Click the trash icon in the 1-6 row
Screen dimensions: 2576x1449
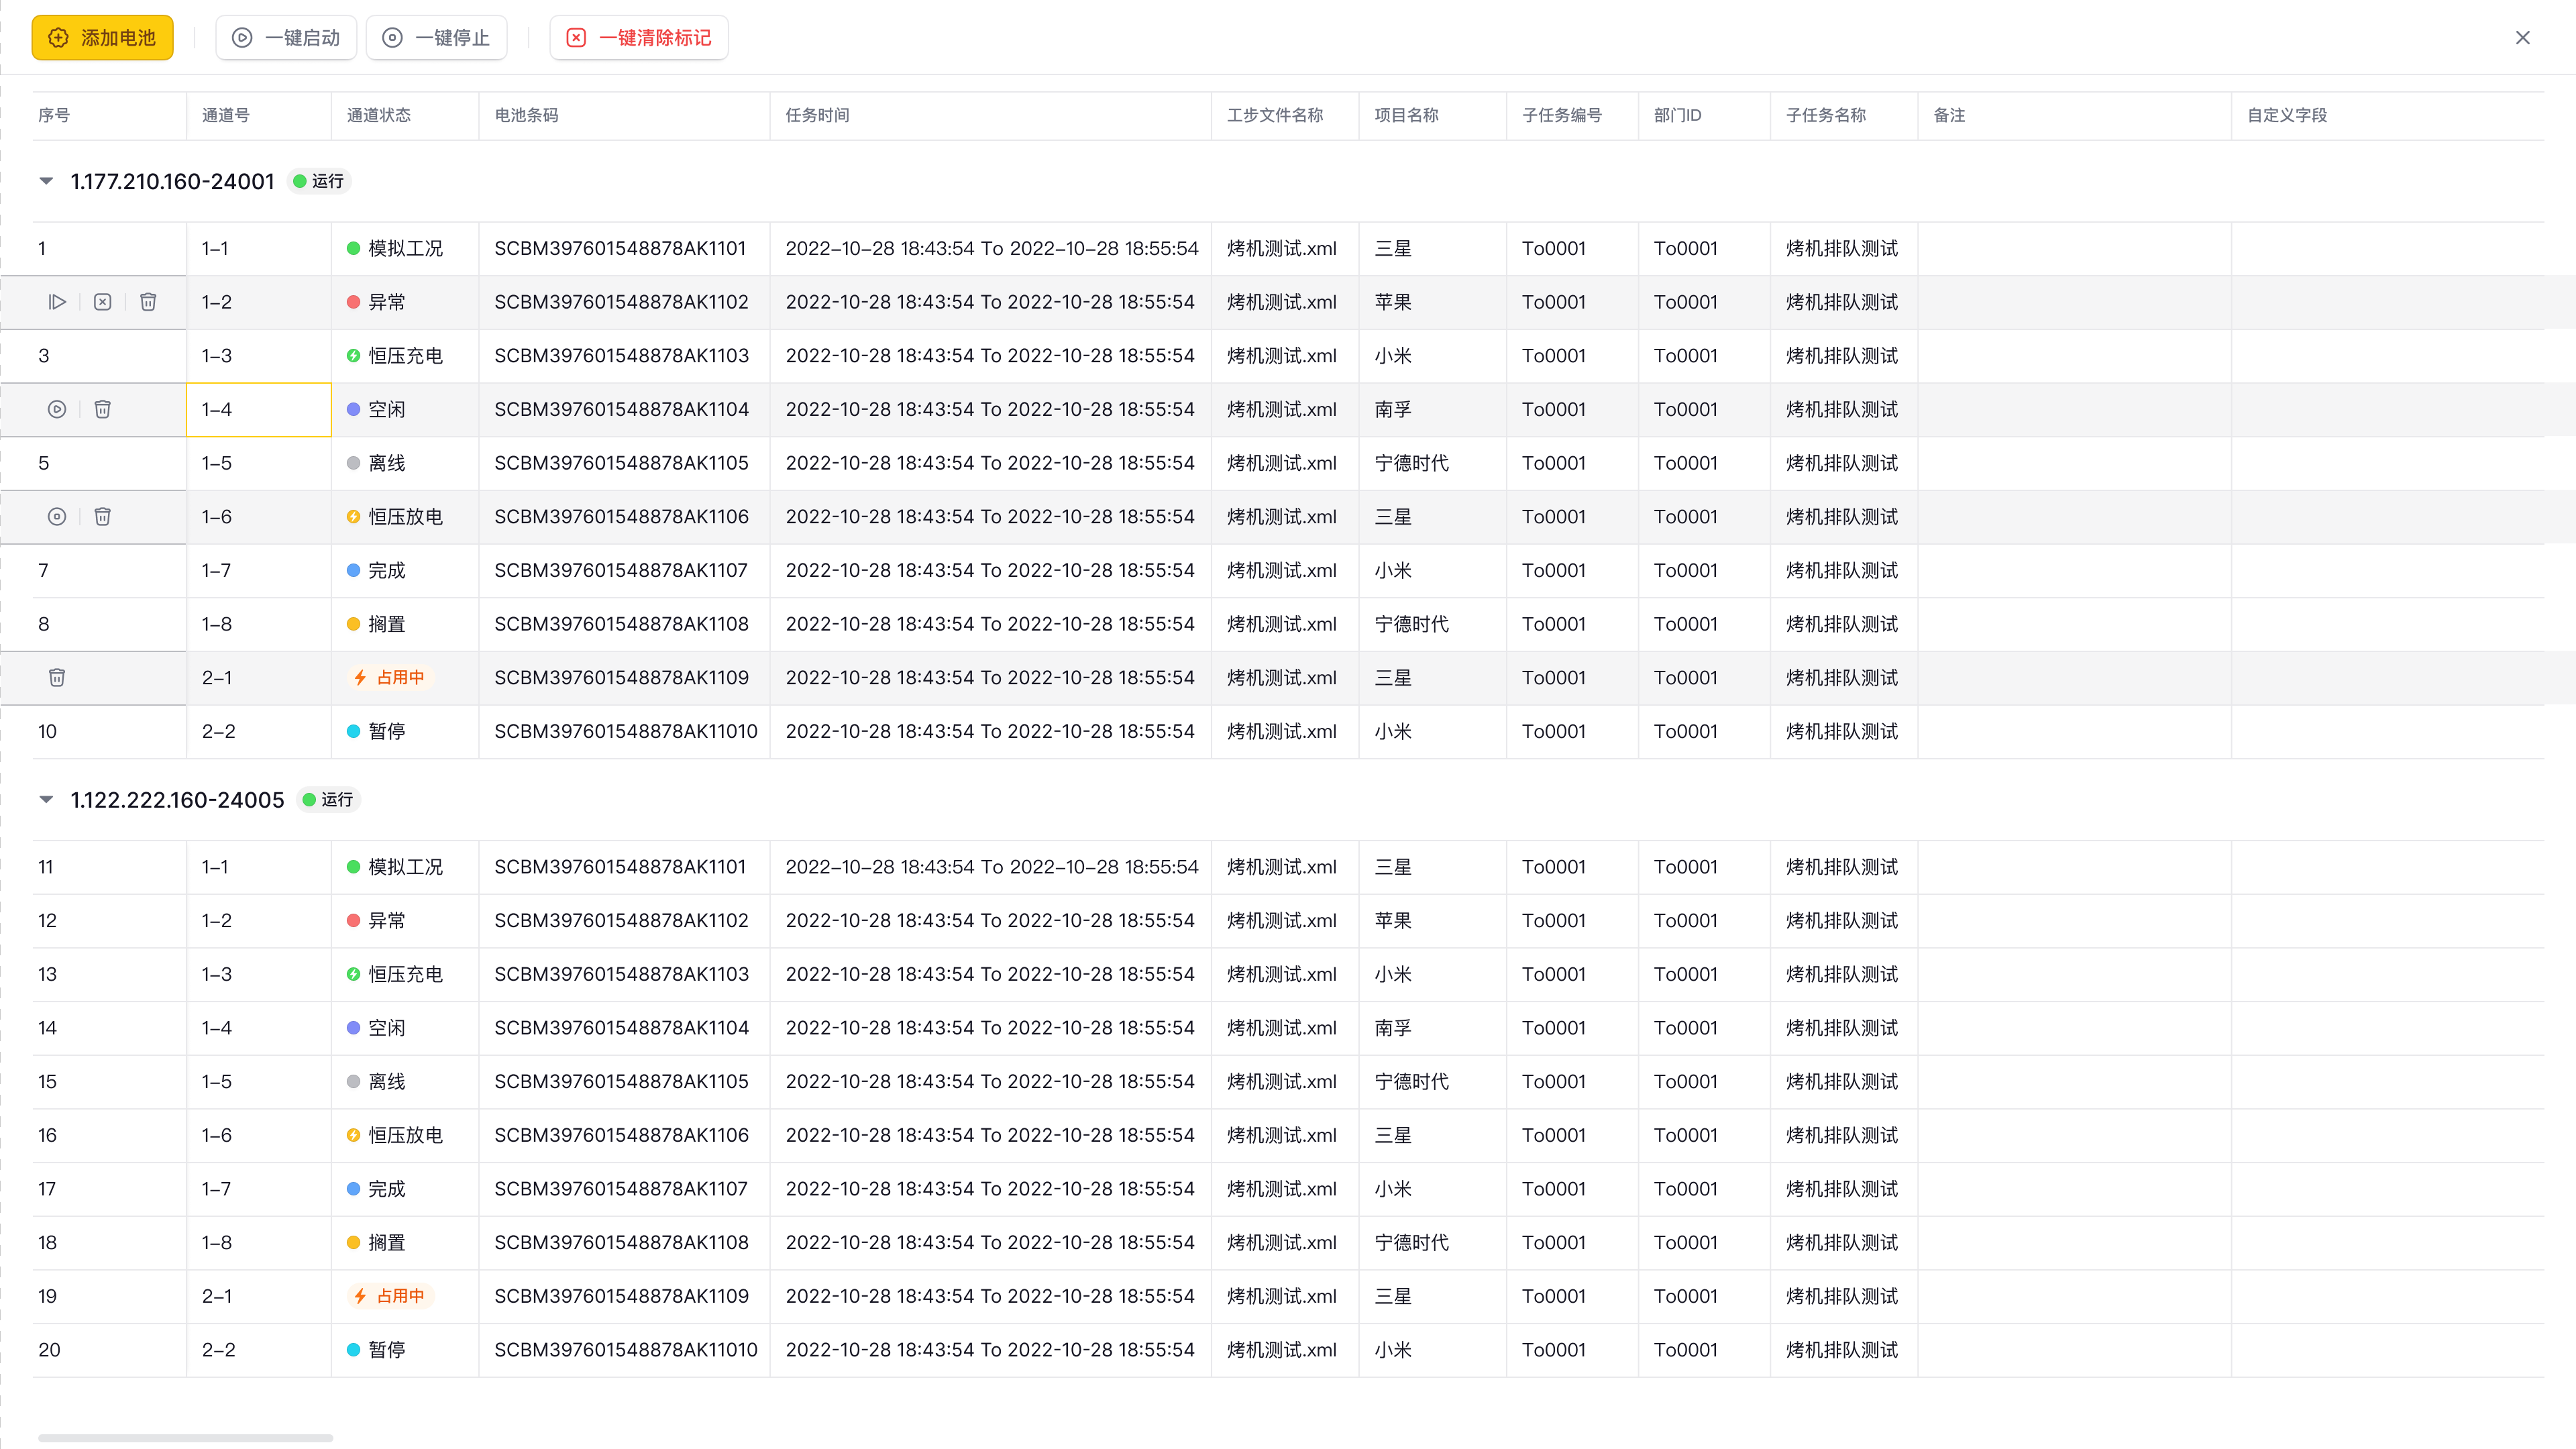click(x=102, y=516)
